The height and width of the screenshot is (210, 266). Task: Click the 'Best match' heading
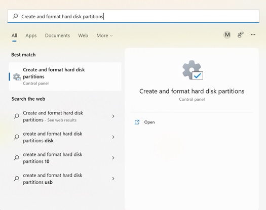(23, 55)
